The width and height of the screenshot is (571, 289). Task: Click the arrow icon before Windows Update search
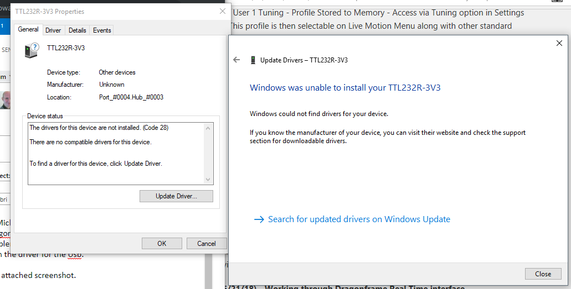coord(259,219)
